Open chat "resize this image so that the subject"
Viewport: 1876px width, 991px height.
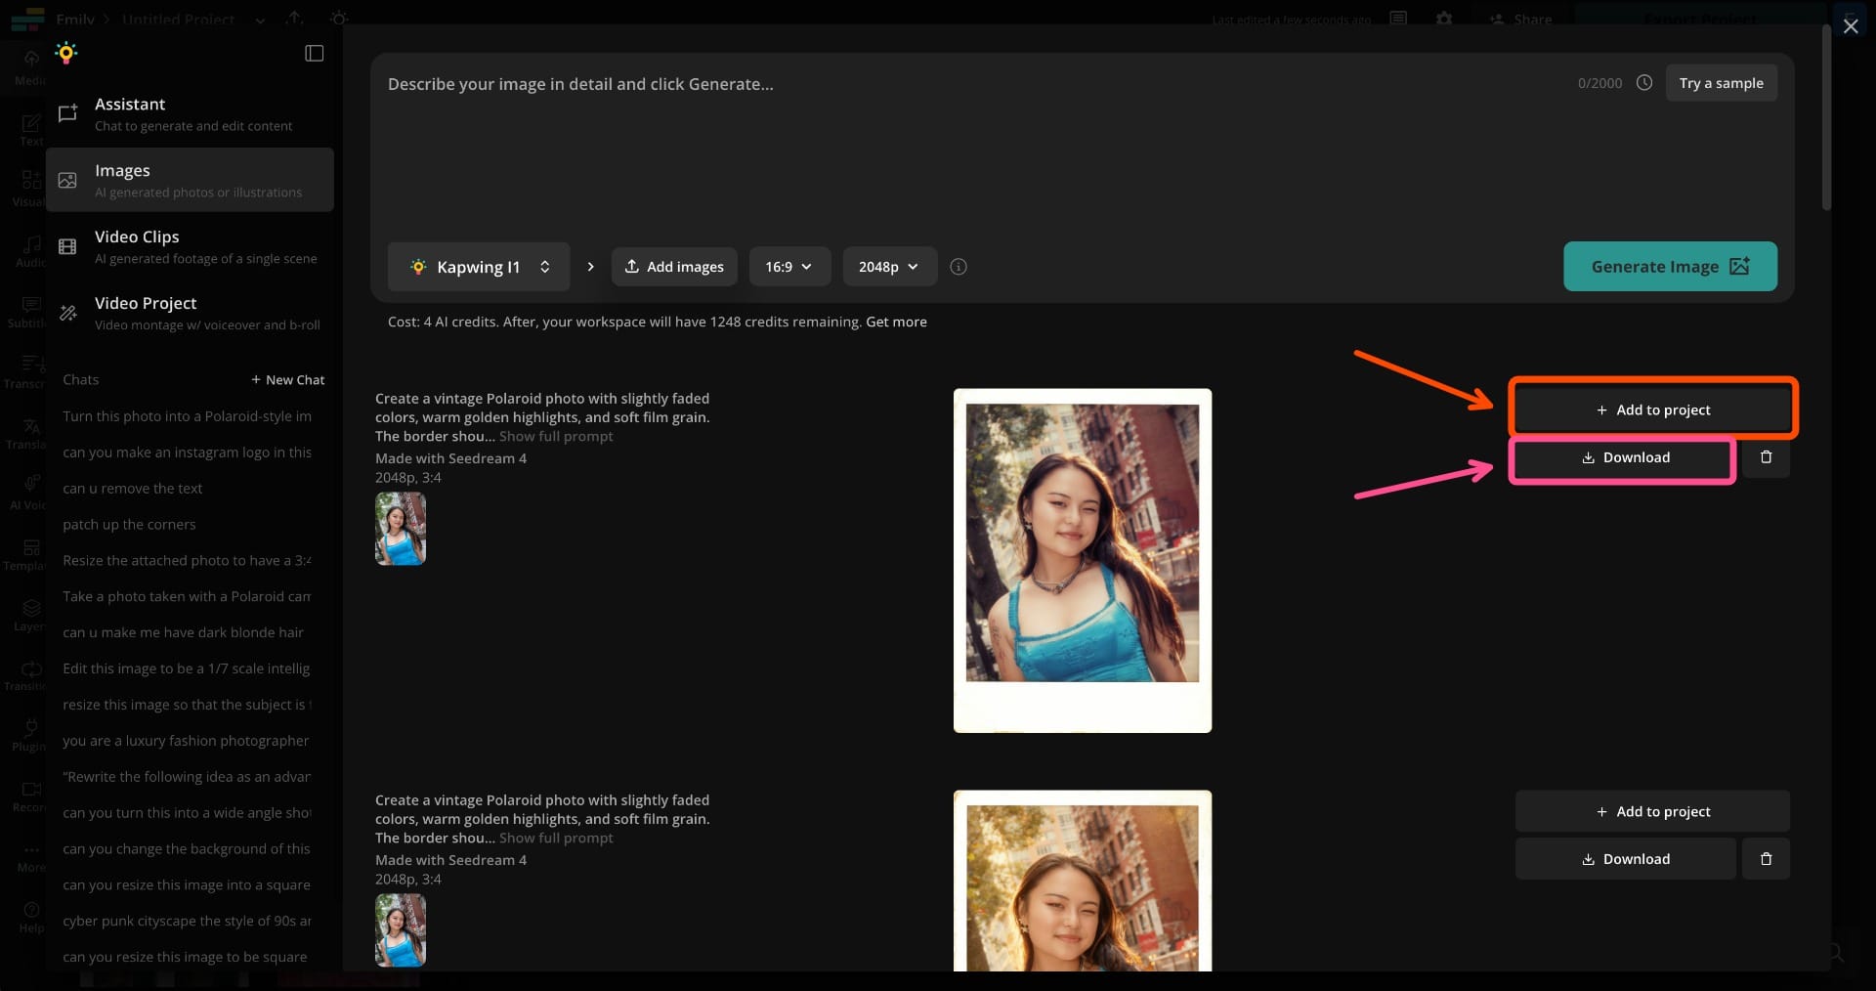188,705
